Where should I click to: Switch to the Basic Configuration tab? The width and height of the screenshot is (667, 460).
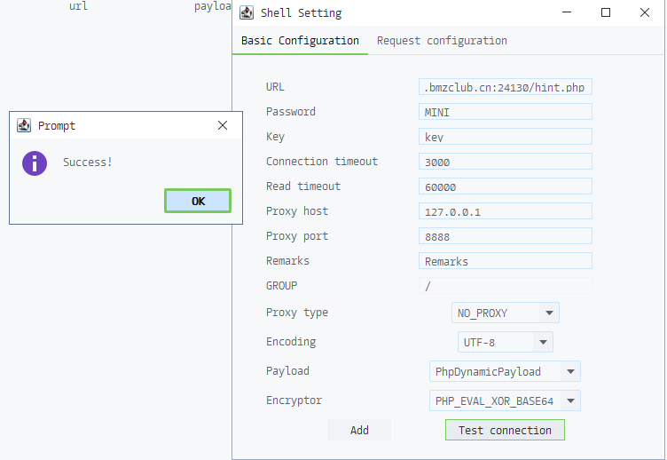(300, 41)
